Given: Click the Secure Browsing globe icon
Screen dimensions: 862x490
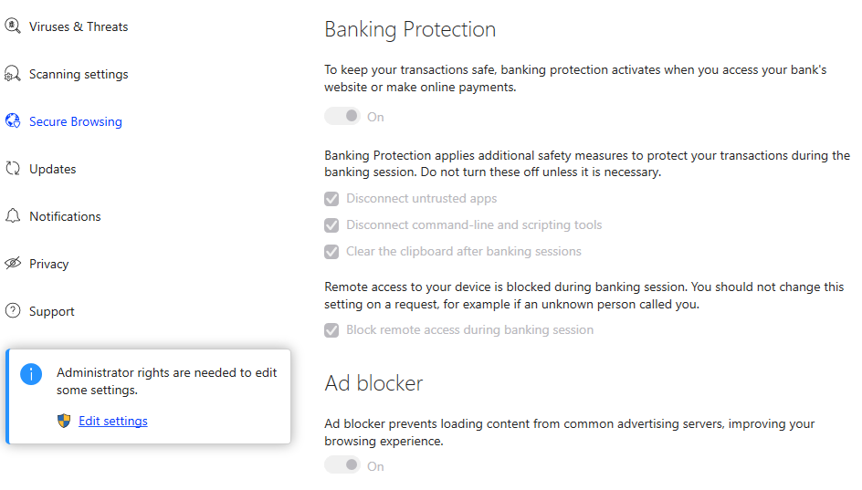Looking at the screenshot, I should (x=13, y=121).
